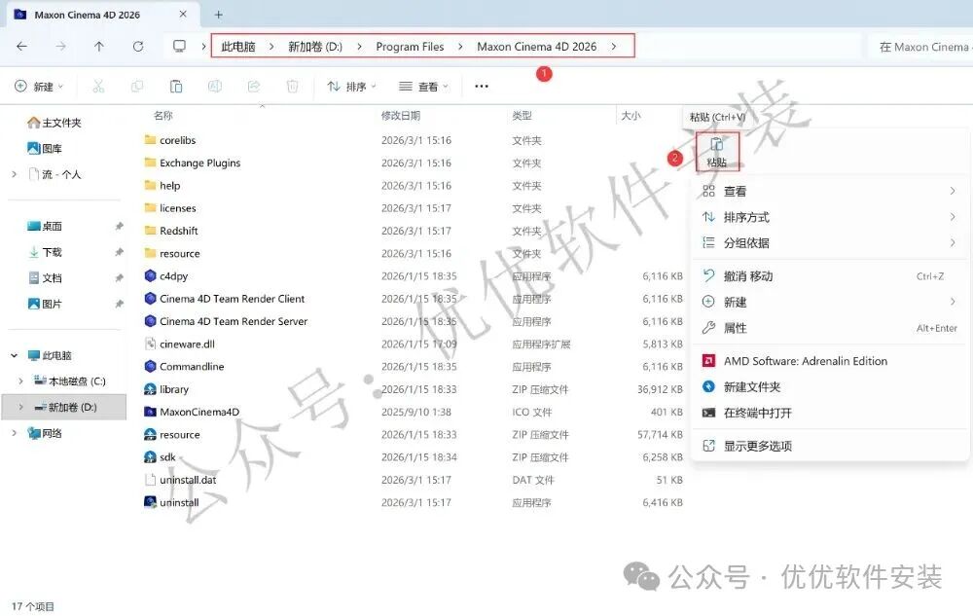
Task: Choose 属性 in context menu
Action: click(830, 328)
